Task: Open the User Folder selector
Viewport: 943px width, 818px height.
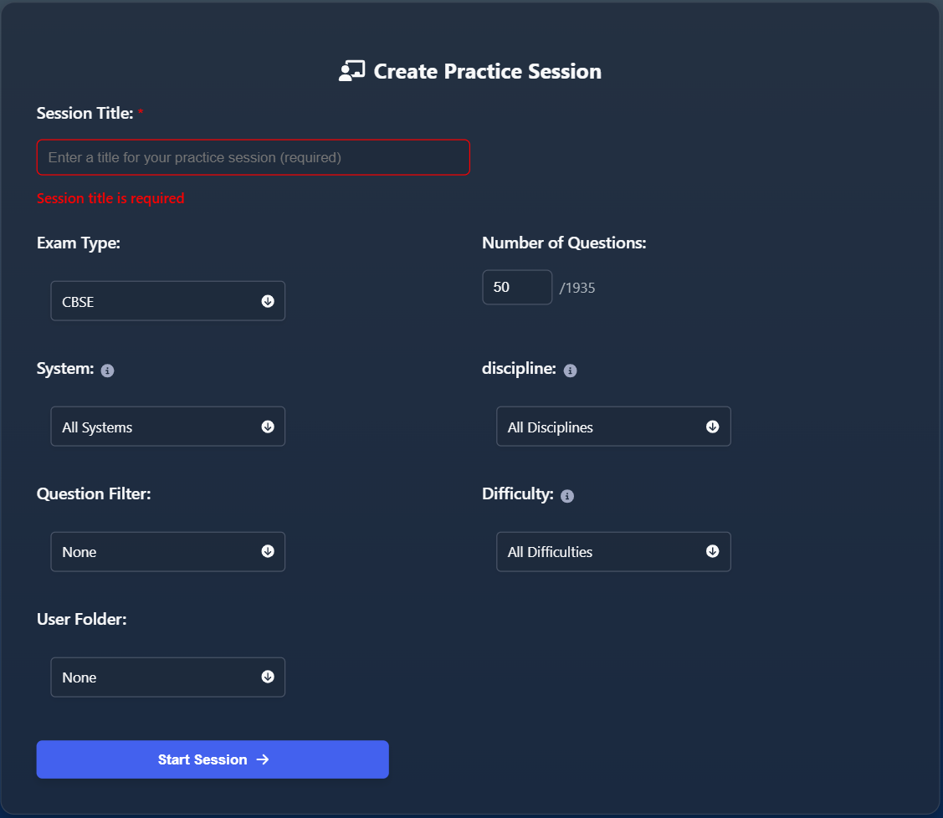Action: tap(167, 677)
